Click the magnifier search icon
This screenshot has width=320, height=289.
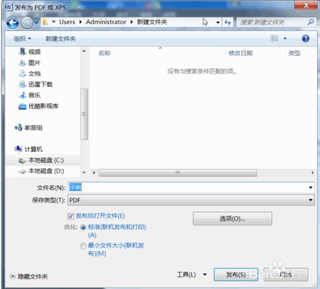pyautogui.click(x=311, y=22)
